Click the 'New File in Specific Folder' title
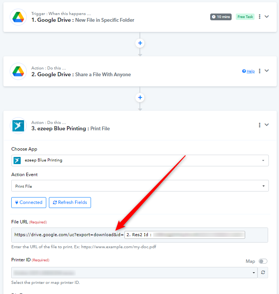Screen dimensions: 279x294 tap(105, 20)
